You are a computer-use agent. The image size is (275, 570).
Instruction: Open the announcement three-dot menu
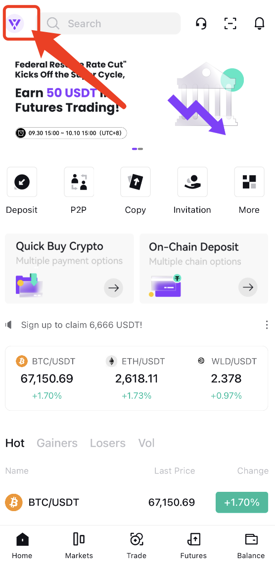click(x=267, y=325)
